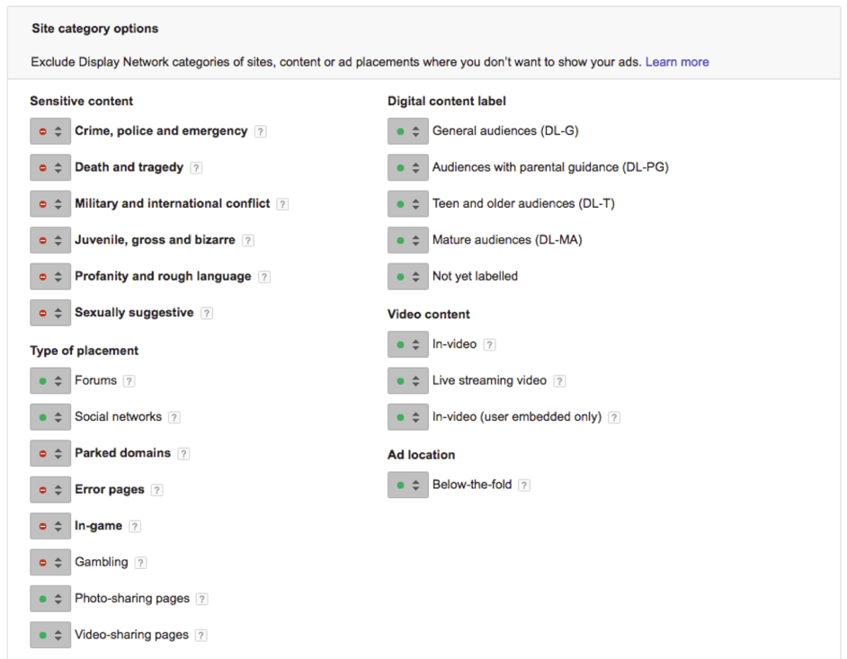847x659 pixels.
Task: Click the help icon beside Forums
Action: click(129, 381)
